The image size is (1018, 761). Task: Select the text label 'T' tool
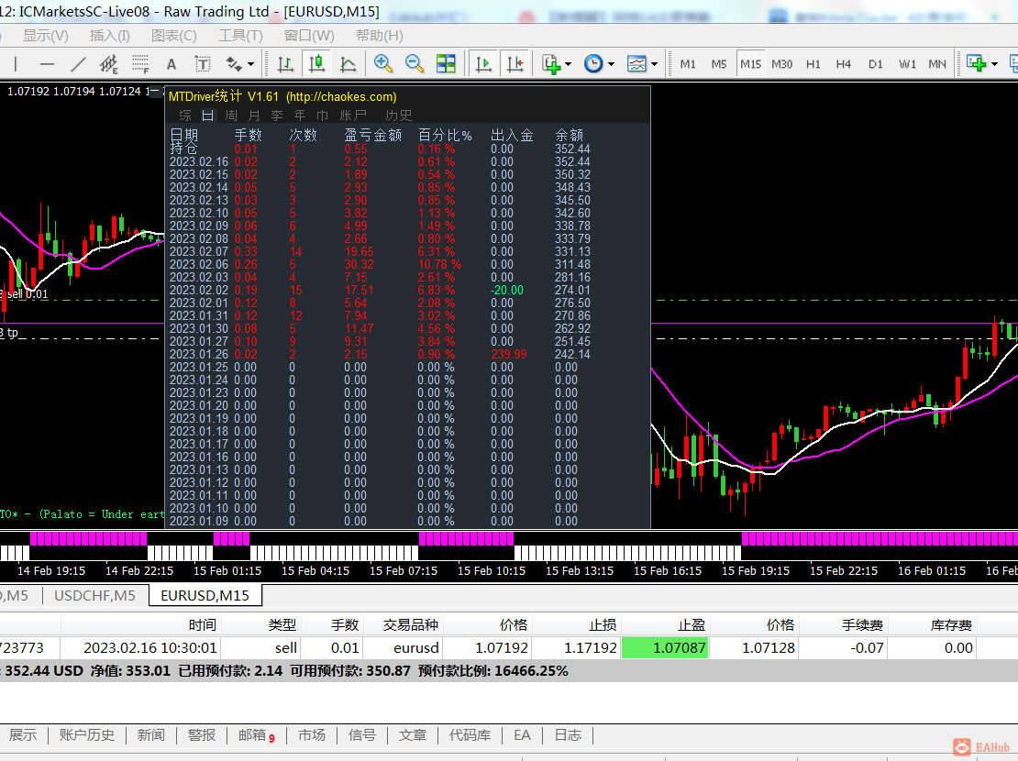point(203,63)
